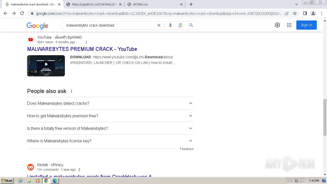Reload the current page
This screenshot has height=184, width=327.
tap(22, 13)
